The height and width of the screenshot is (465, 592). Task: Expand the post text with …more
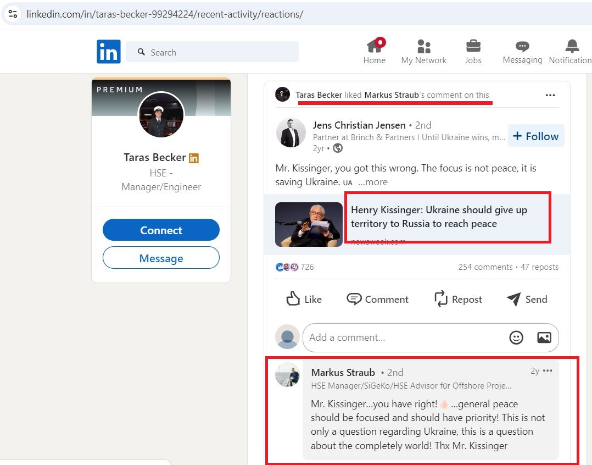pos(373,182)
